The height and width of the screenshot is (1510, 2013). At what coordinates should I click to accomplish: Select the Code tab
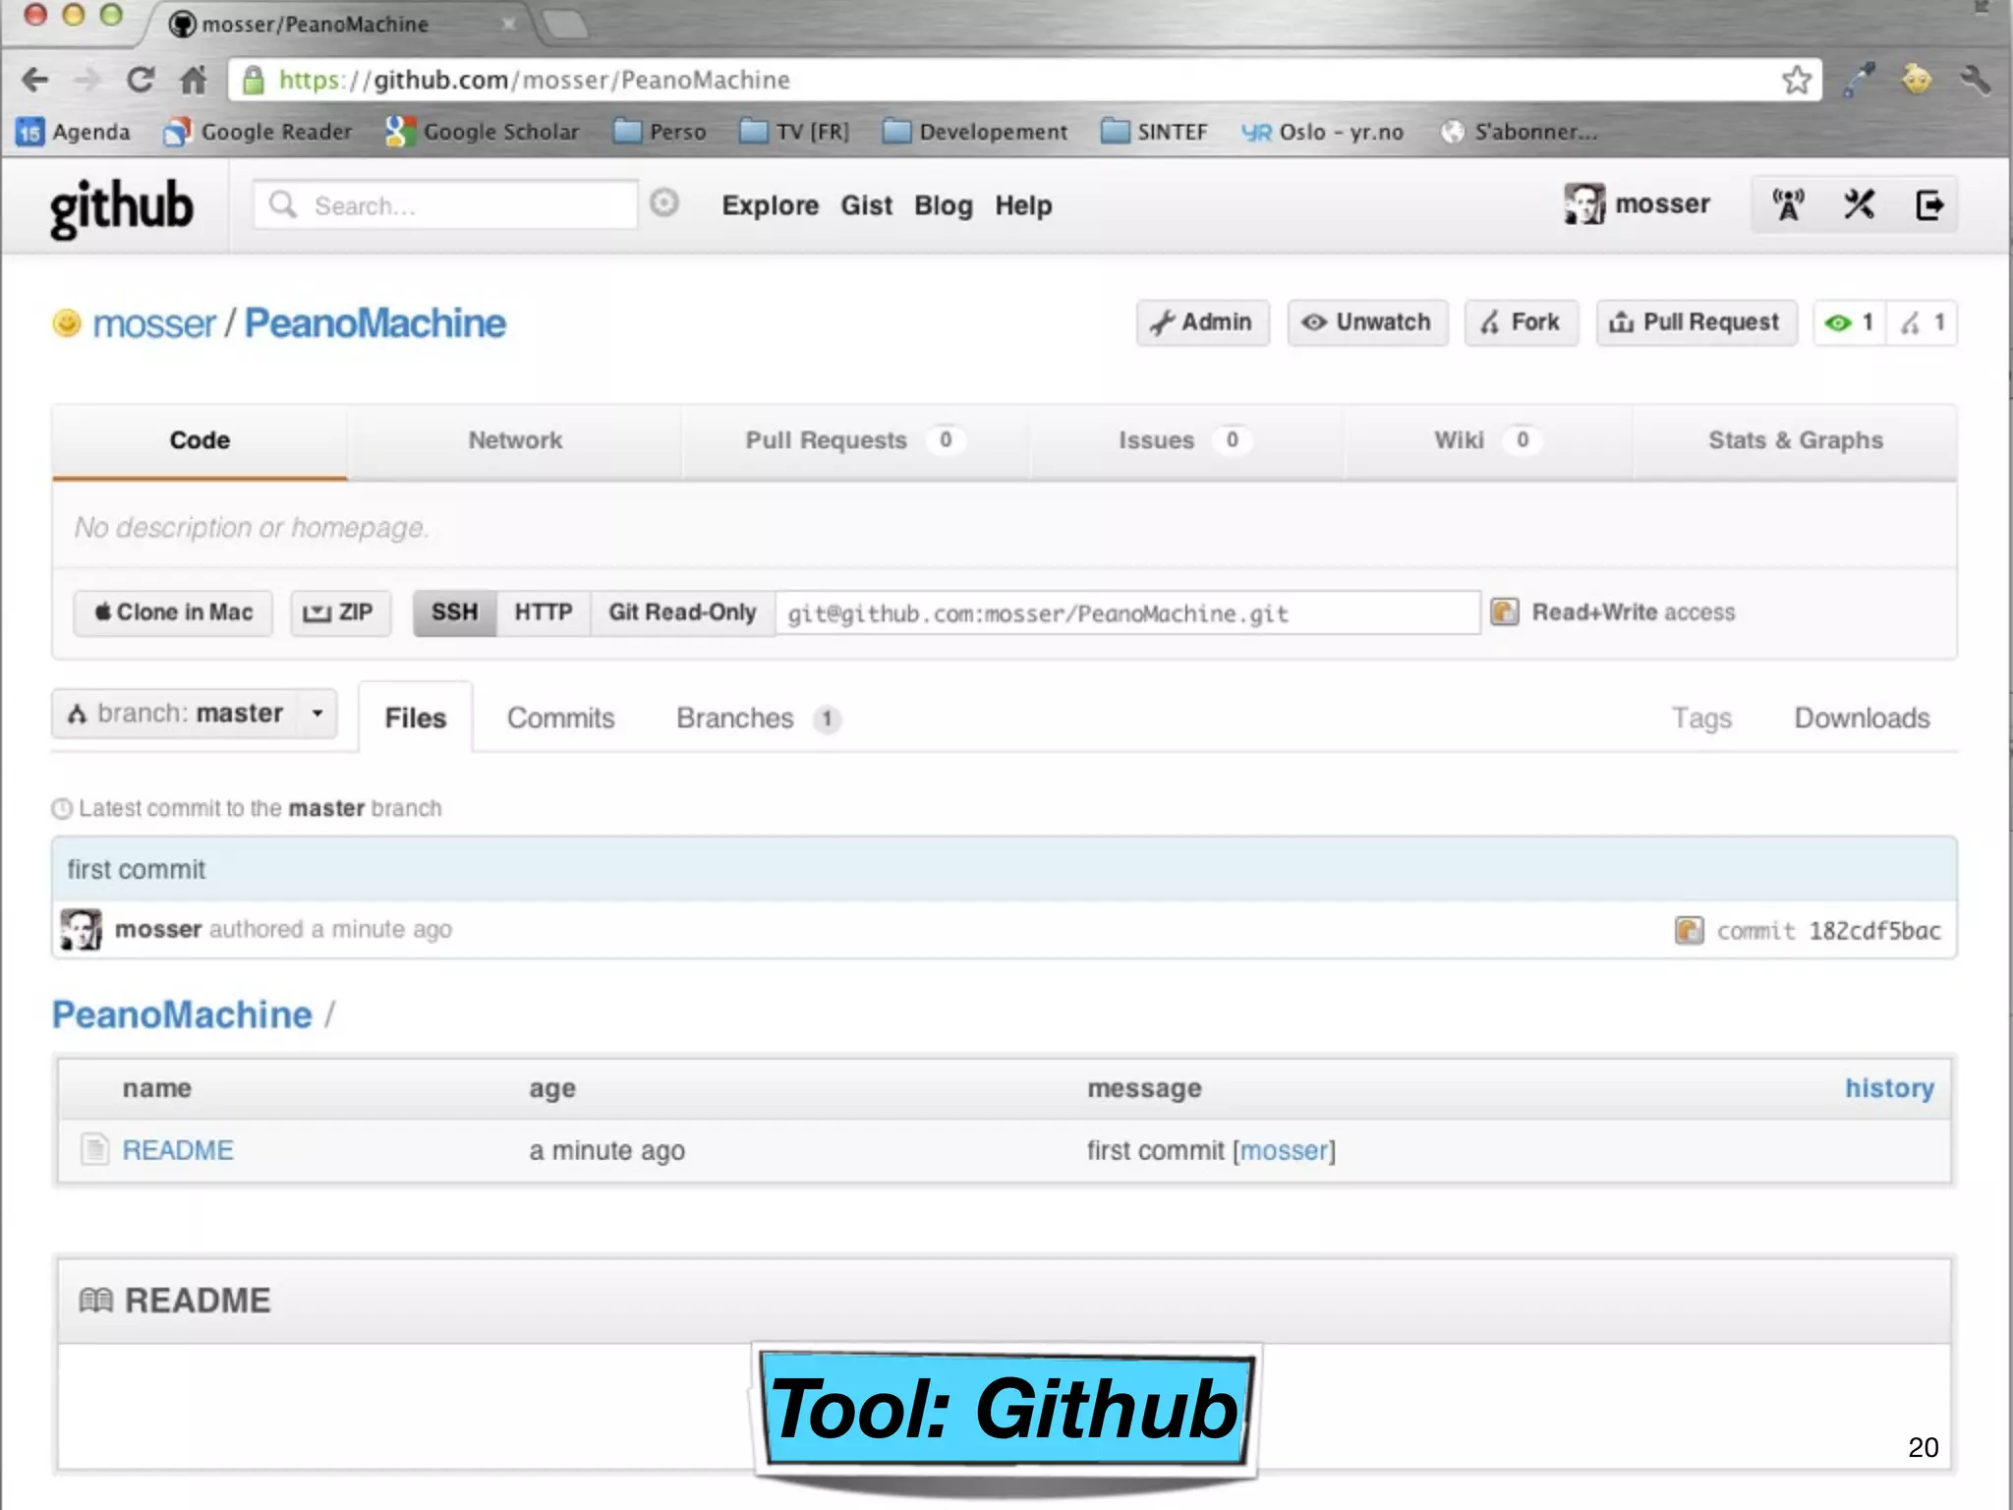[x=200, y=440]
